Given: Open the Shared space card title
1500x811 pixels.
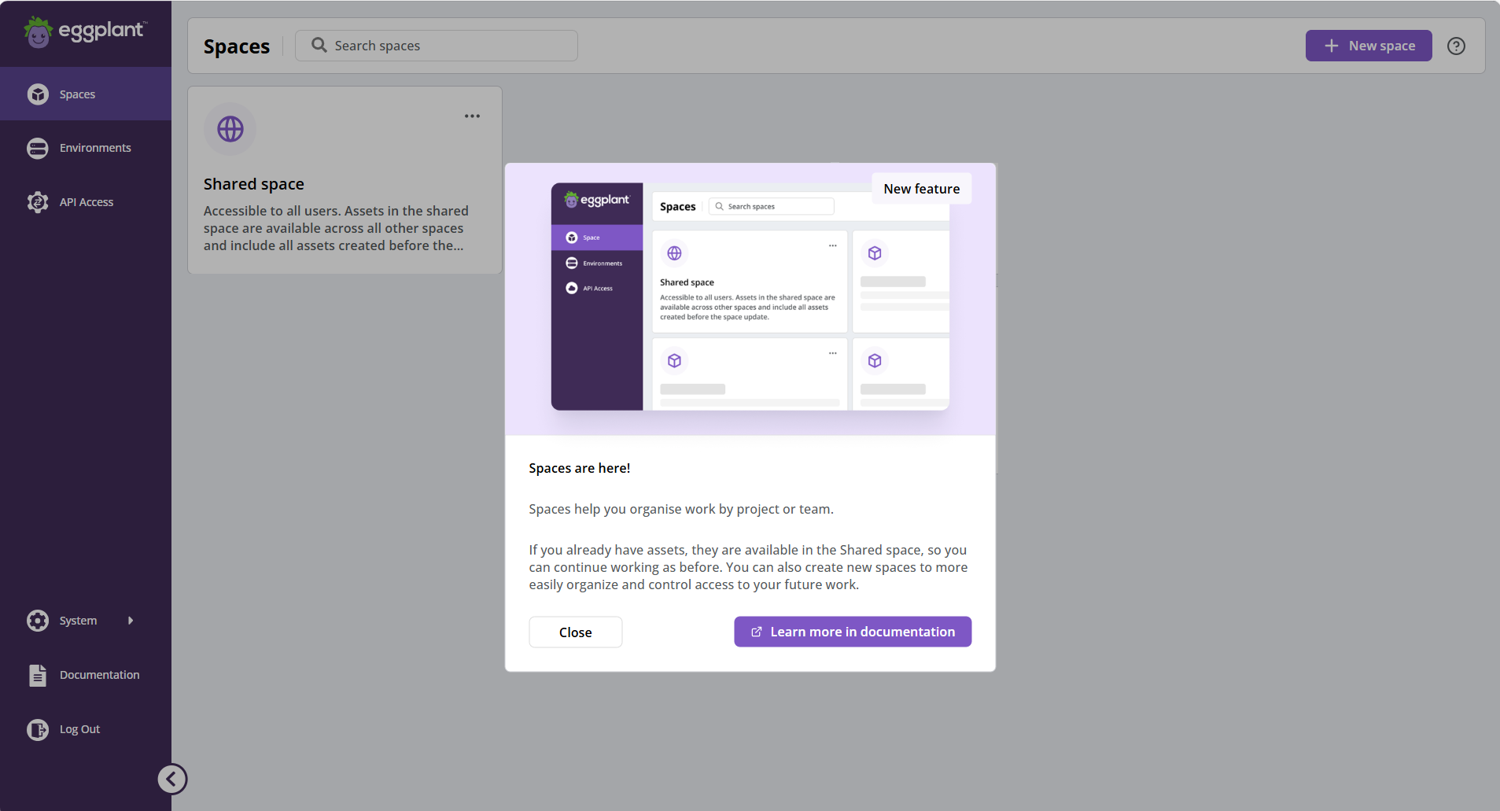Looking at the screenshot, I should click(254, 184).
